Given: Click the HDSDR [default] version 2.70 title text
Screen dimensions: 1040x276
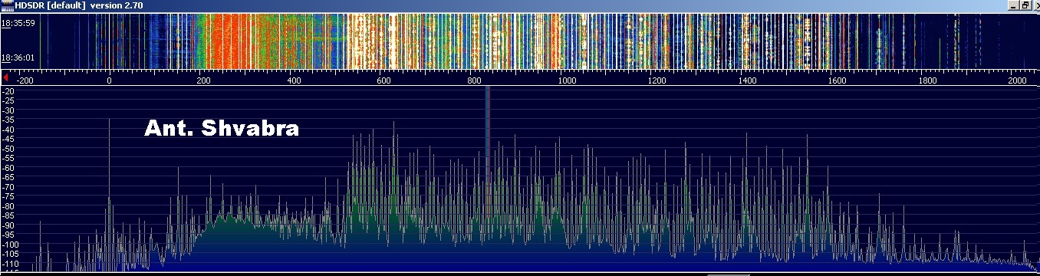Looking at the screenshot, I should pos(78,5).
